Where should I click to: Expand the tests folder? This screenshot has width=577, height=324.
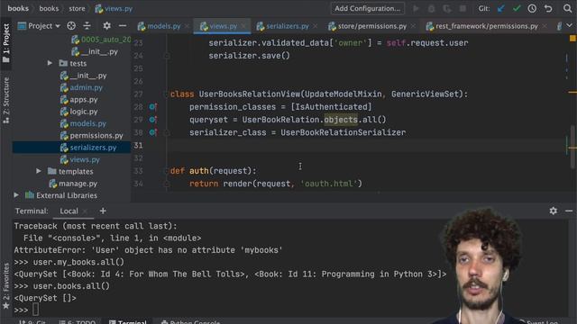pyautogui.click(x=50, y=63)
